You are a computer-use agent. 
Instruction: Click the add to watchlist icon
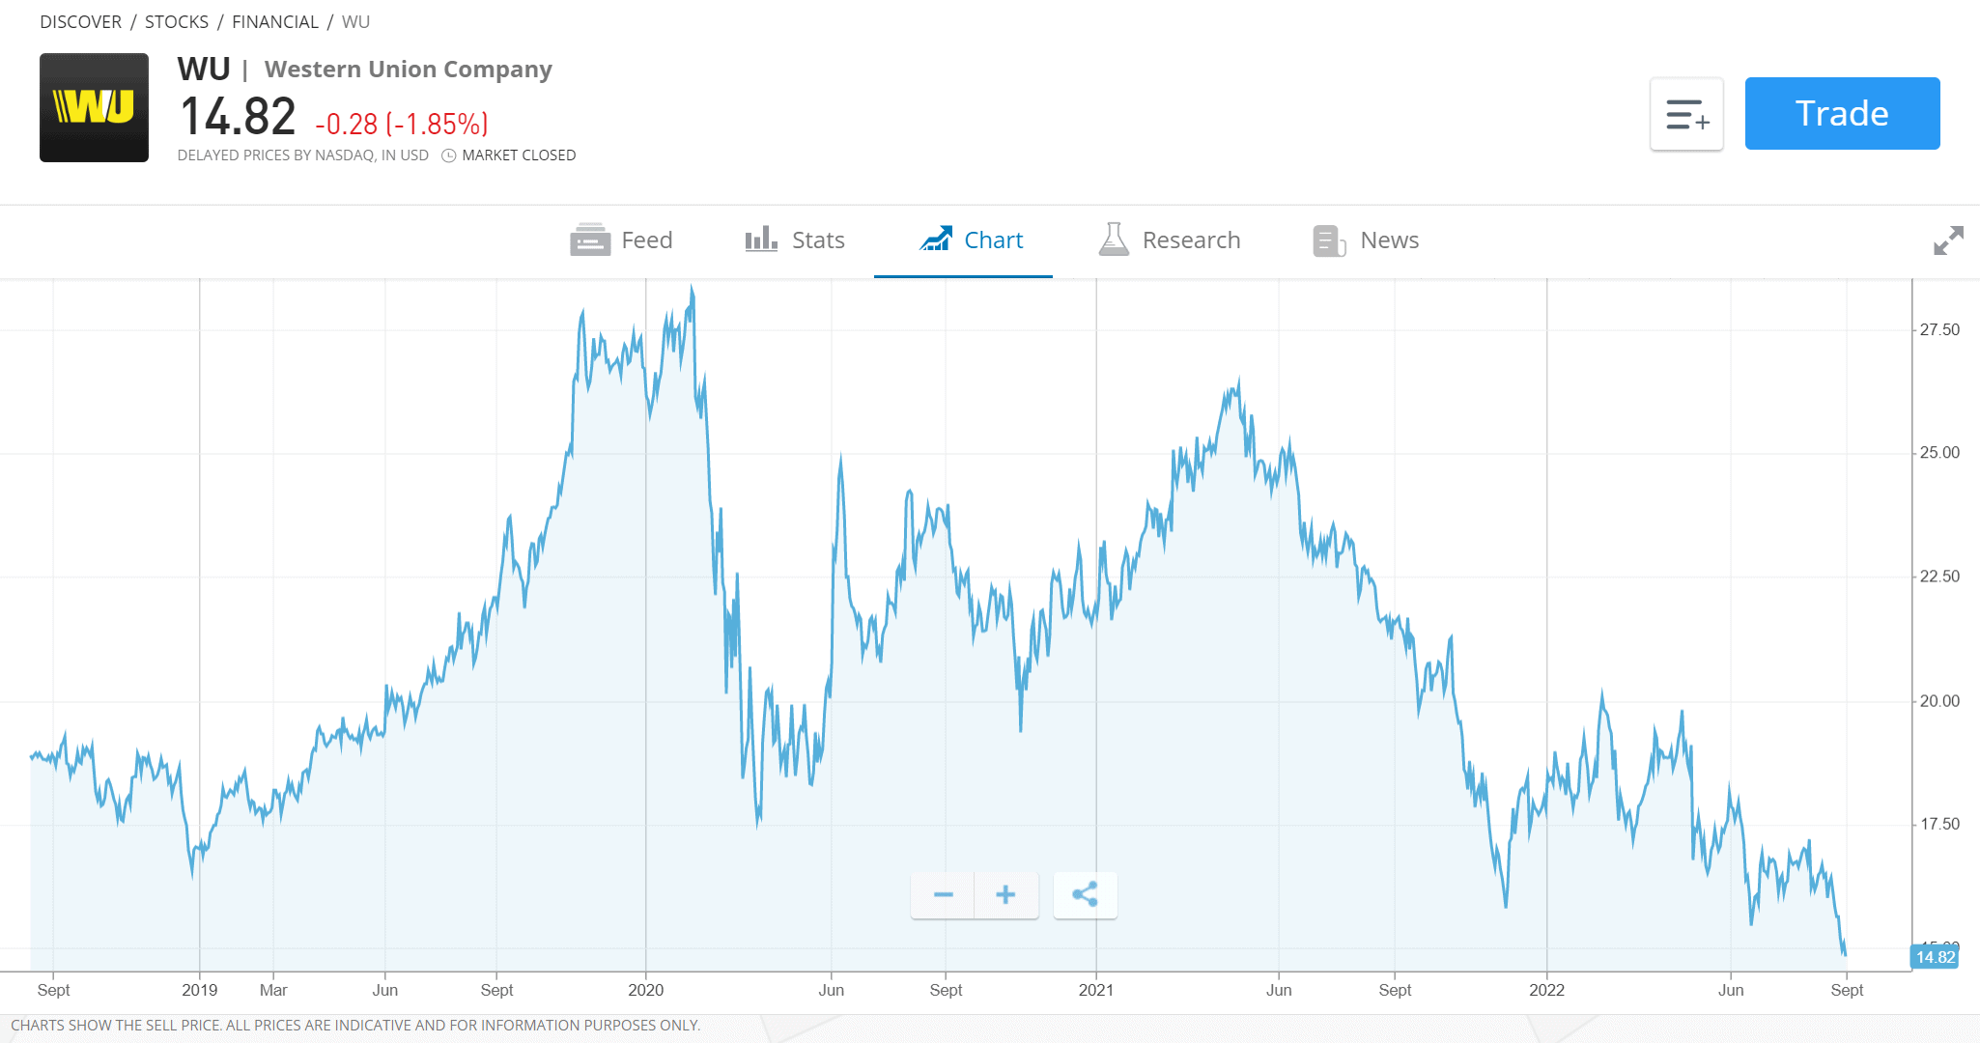coord(1686,114)
